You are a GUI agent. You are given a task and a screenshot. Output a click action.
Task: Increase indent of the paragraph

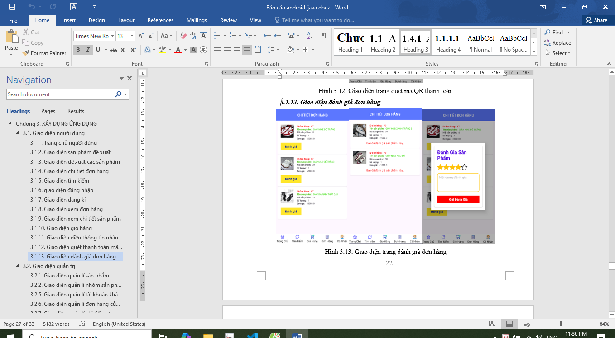[277, 36]
